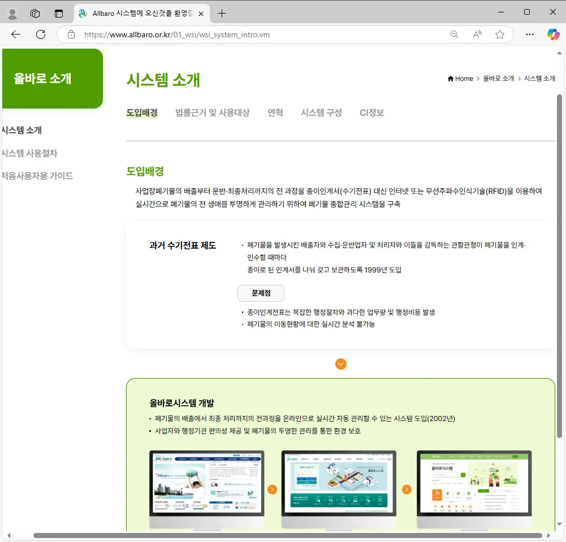Switch to the CI정보 tab
This screenshot has height=542, width=566.
[372, 112]
